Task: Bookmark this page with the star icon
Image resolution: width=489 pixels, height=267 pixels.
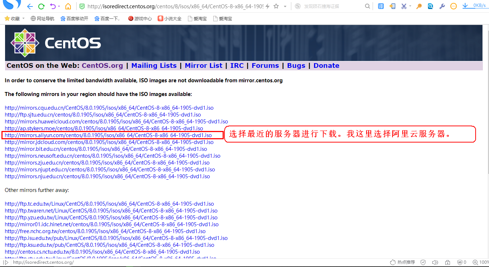Action: 276,6
